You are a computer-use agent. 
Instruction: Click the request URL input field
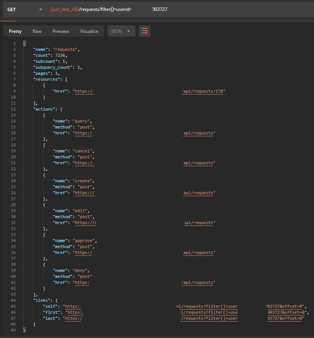180,9
